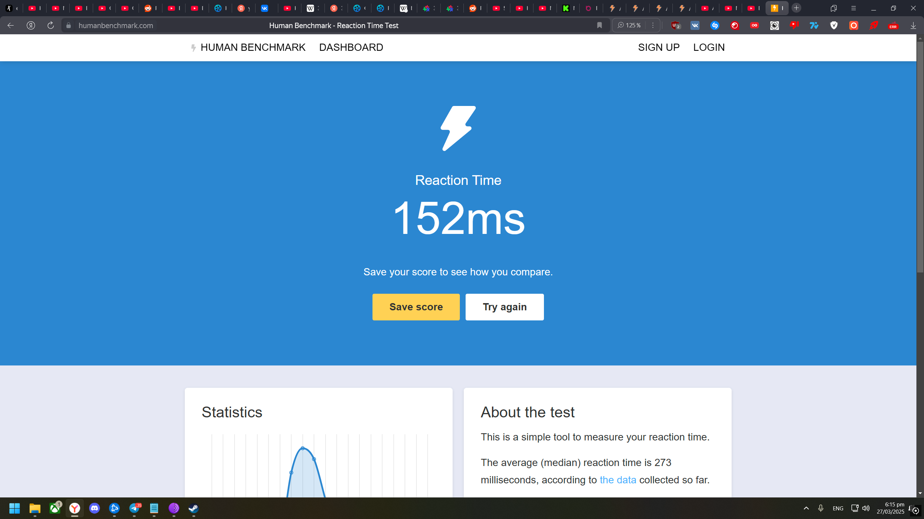Reload the Human Benchmark page
This screenshot has height=519, width=924.
point(51,25)
